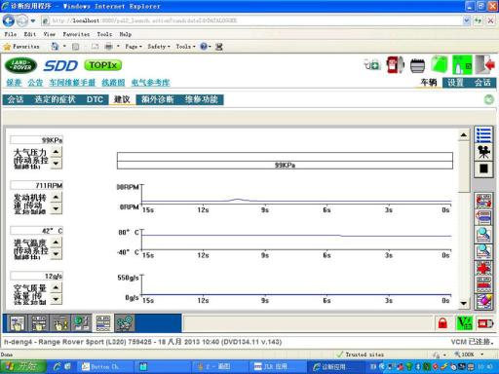Screen dimensions: 499x374
Task: Switch to the DTC tab
Action: pos(95,99)
